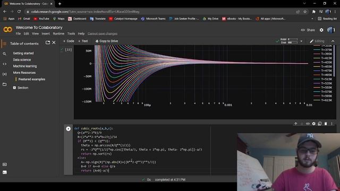Open the bookmarks overflow dropdown
Screen dimensions: 340x191
pyautogui.click(x=312, y=19)
